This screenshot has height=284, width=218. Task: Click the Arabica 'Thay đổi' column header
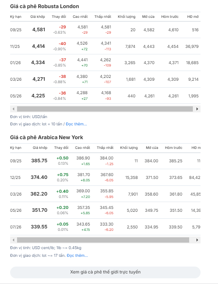coord(61,148)
